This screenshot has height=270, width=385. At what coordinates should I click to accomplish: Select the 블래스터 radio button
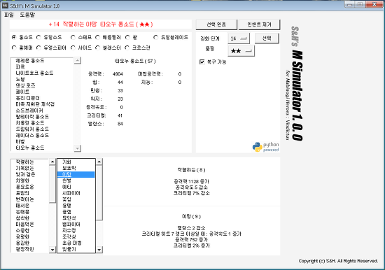click(98, 48)
